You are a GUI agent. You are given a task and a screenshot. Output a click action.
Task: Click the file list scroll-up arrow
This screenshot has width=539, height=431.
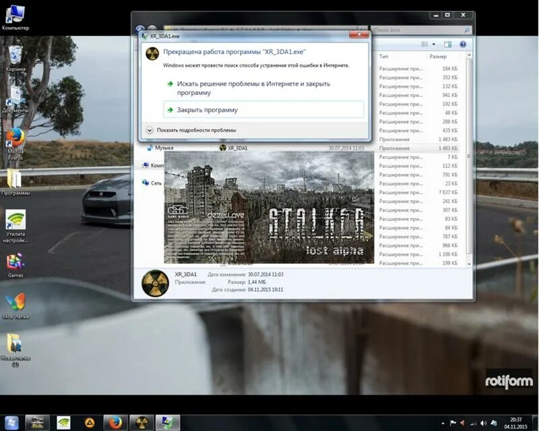(x=469, y=55)
